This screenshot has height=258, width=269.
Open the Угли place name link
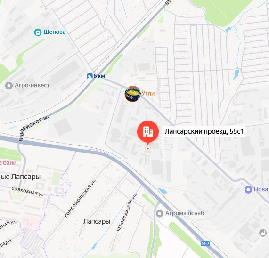tap(148, 93)
